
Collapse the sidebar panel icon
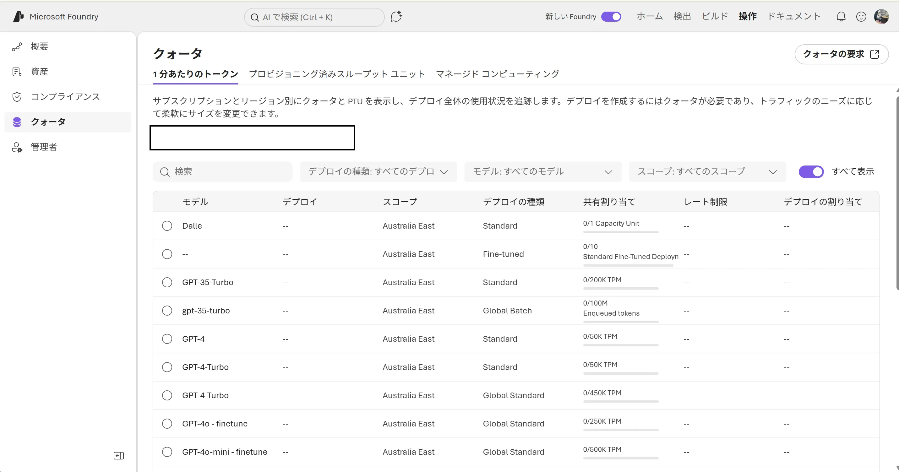pyautogui.click(x=119, y=456)
